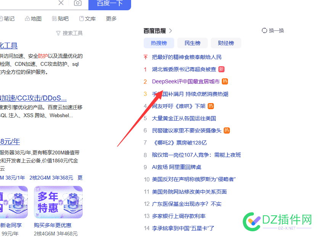This screenshot has width=319, height=237.
Task: Click the 2核2G4M 3年368元 sublink
Action: tap(51, 178)
